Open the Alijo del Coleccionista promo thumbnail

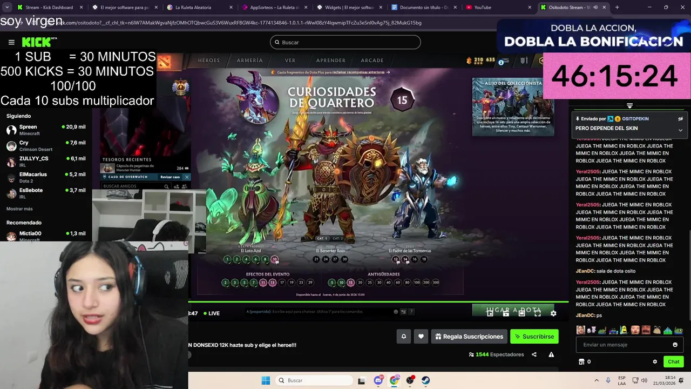coord(513,106)
